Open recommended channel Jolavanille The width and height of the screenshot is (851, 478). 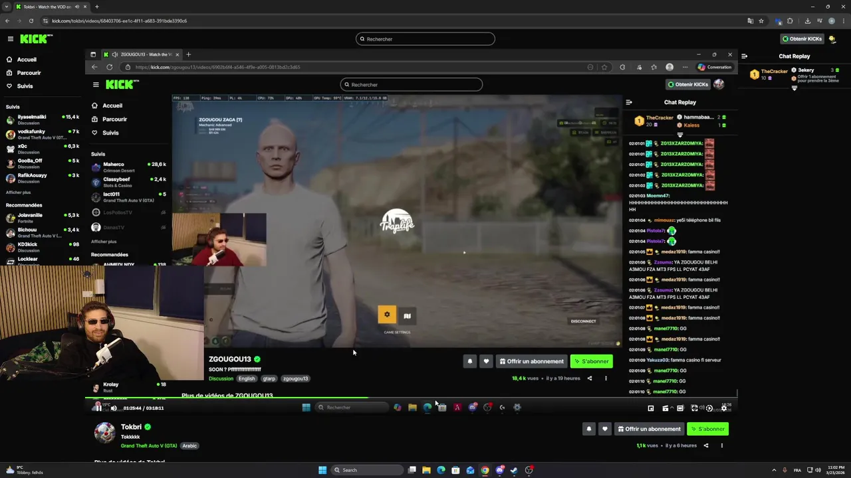[x=43, y=218]
